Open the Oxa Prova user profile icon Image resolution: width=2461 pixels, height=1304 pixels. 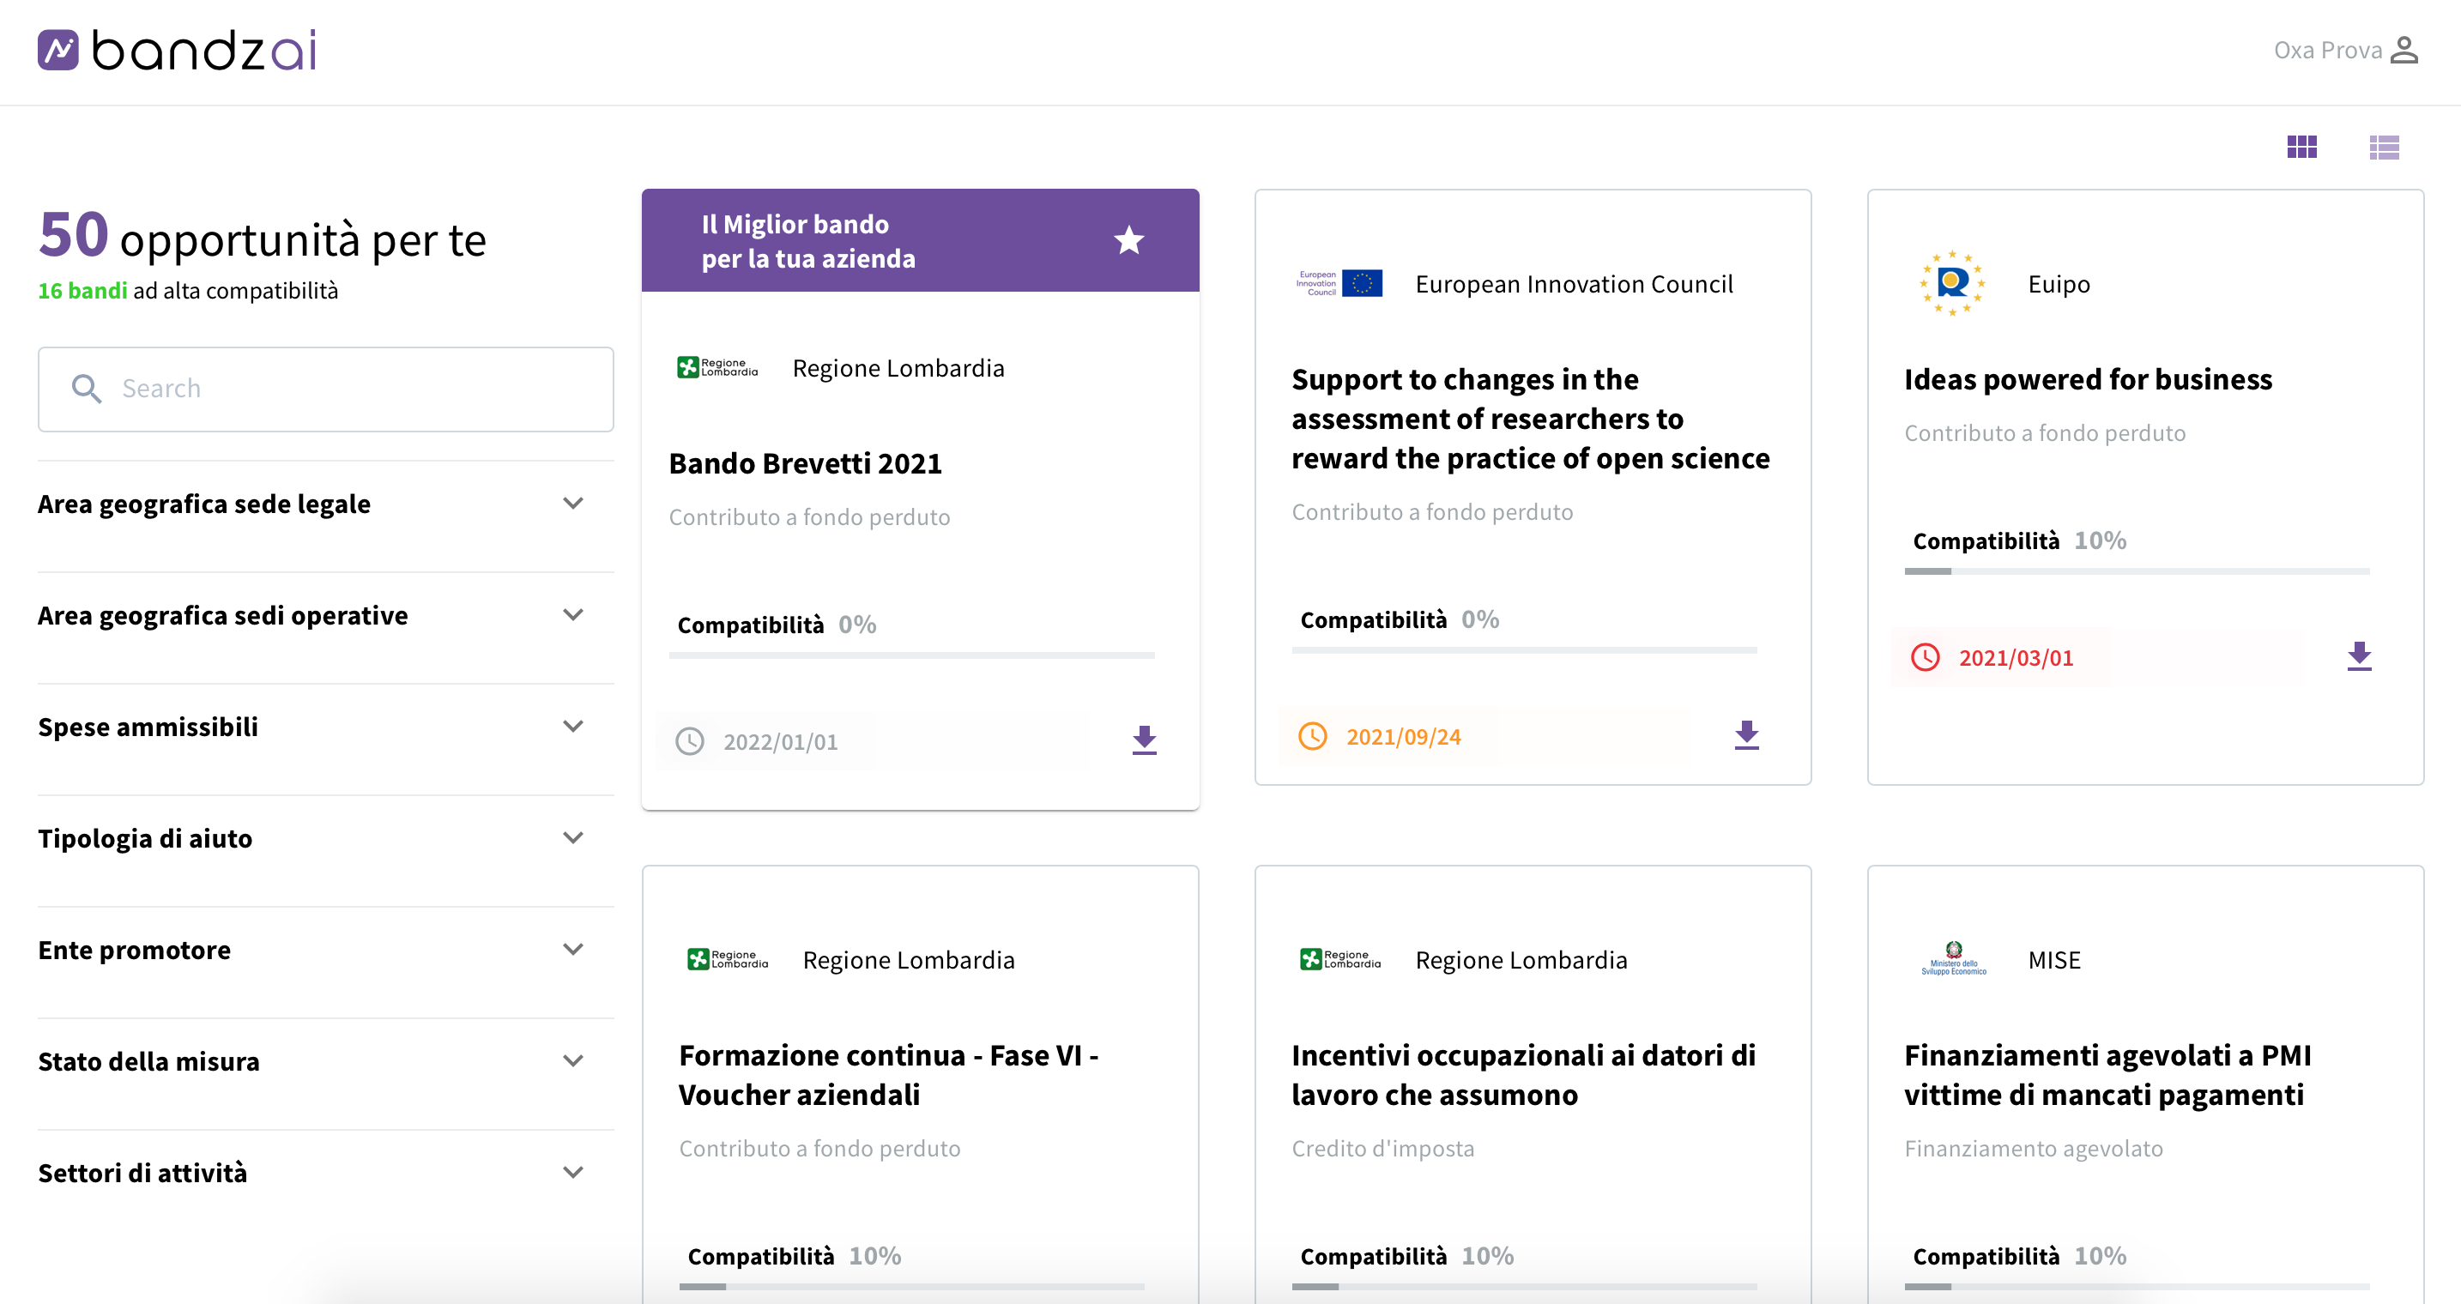2404,51
